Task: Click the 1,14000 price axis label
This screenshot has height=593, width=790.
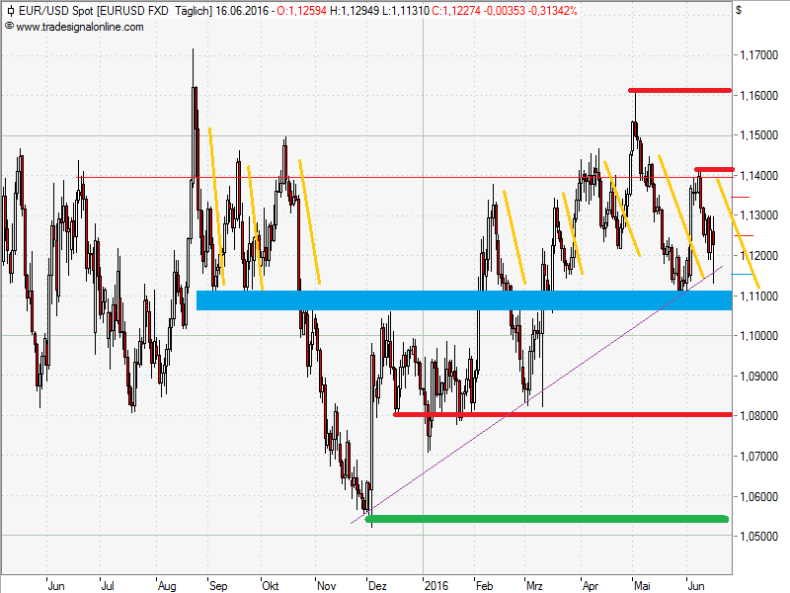Action: [758, 176]
